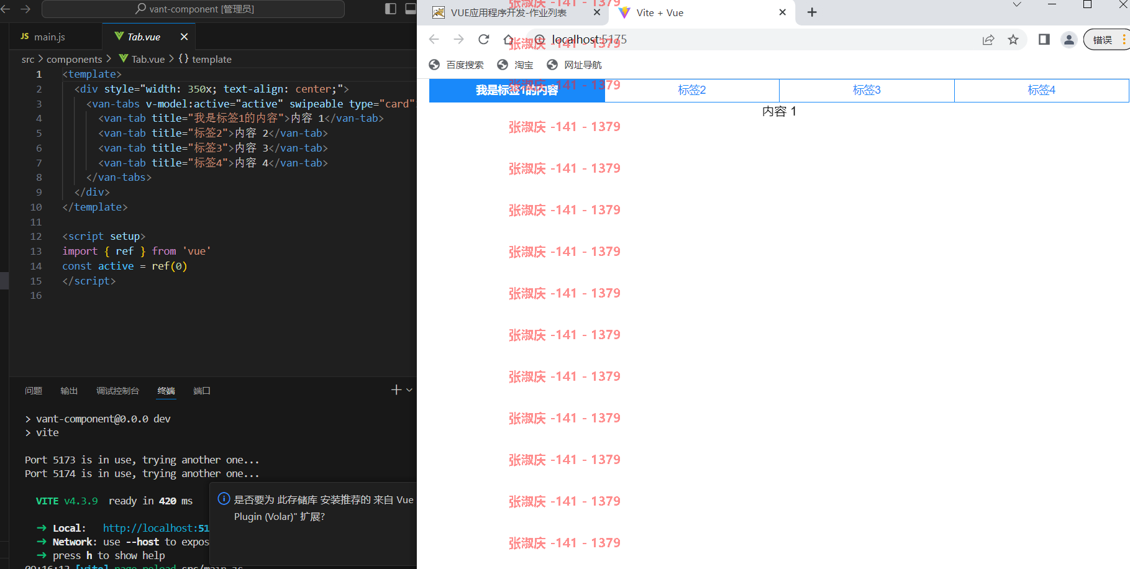This screenshot has height=569, width=1130.
Task: Open the 输出 panel tab
Action: [x=69, y=391]
